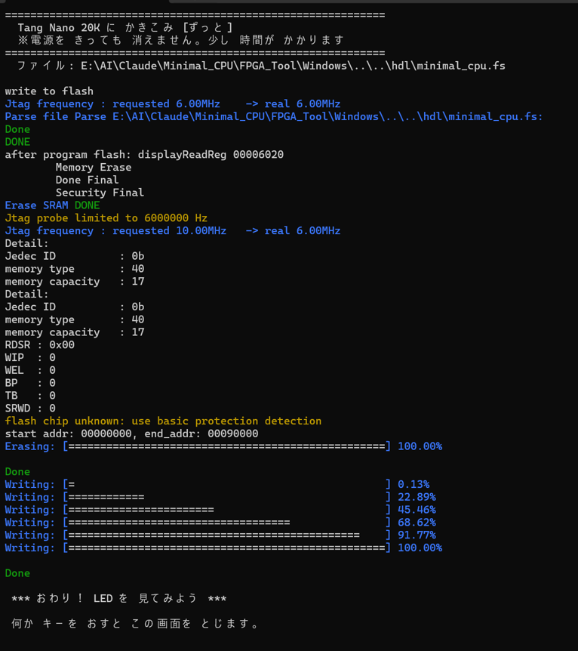The width and height of the screenshot is (578, 651).
Task: Select the 'Erase SRAM DONE' line
Action: coord(52,205)
